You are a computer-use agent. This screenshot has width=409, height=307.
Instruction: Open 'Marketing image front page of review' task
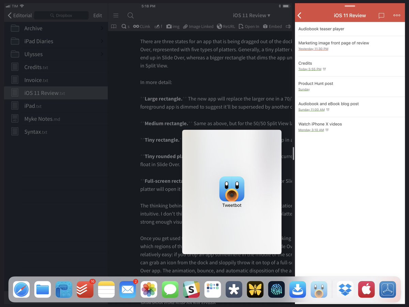point(350,46)
